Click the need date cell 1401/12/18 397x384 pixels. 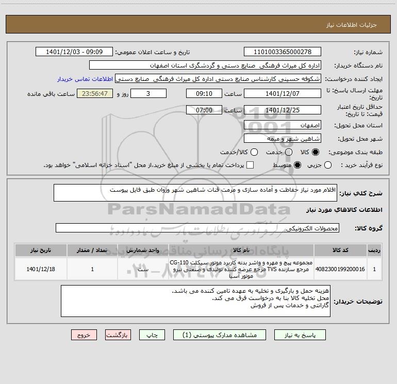click(x=41, y=269)
